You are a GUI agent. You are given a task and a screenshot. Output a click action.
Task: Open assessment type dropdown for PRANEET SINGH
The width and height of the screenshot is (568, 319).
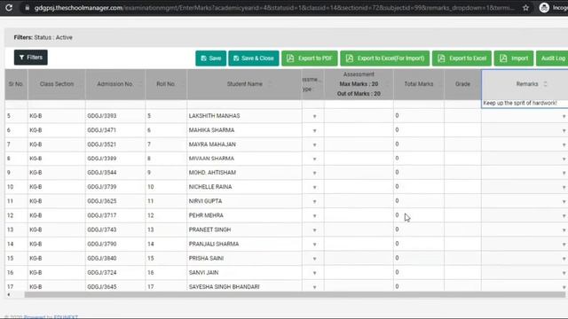(314, 230)
